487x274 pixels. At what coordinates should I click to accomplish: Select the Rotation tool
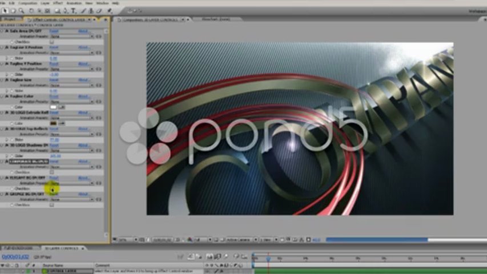(x=31, y=11)
